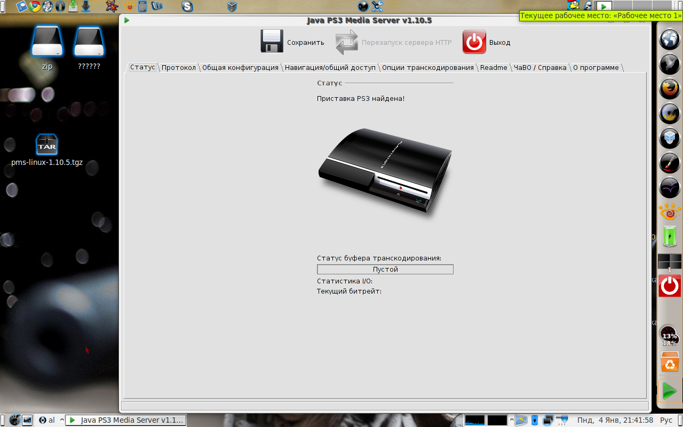The width and height of the screenshot is (683, 427).
Task: Go to Опции транскодирования tab
Action: click(x=428, y=68)
